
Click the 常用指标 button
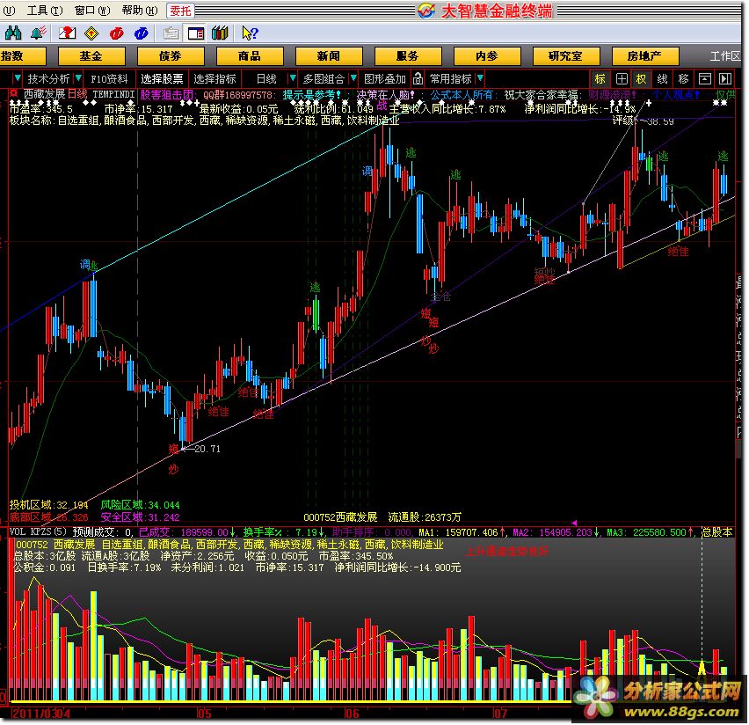450,78
